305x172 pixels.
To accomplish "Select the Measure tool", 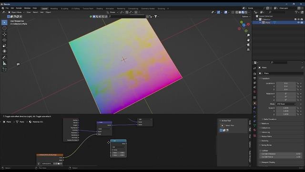I will (4, 63).
